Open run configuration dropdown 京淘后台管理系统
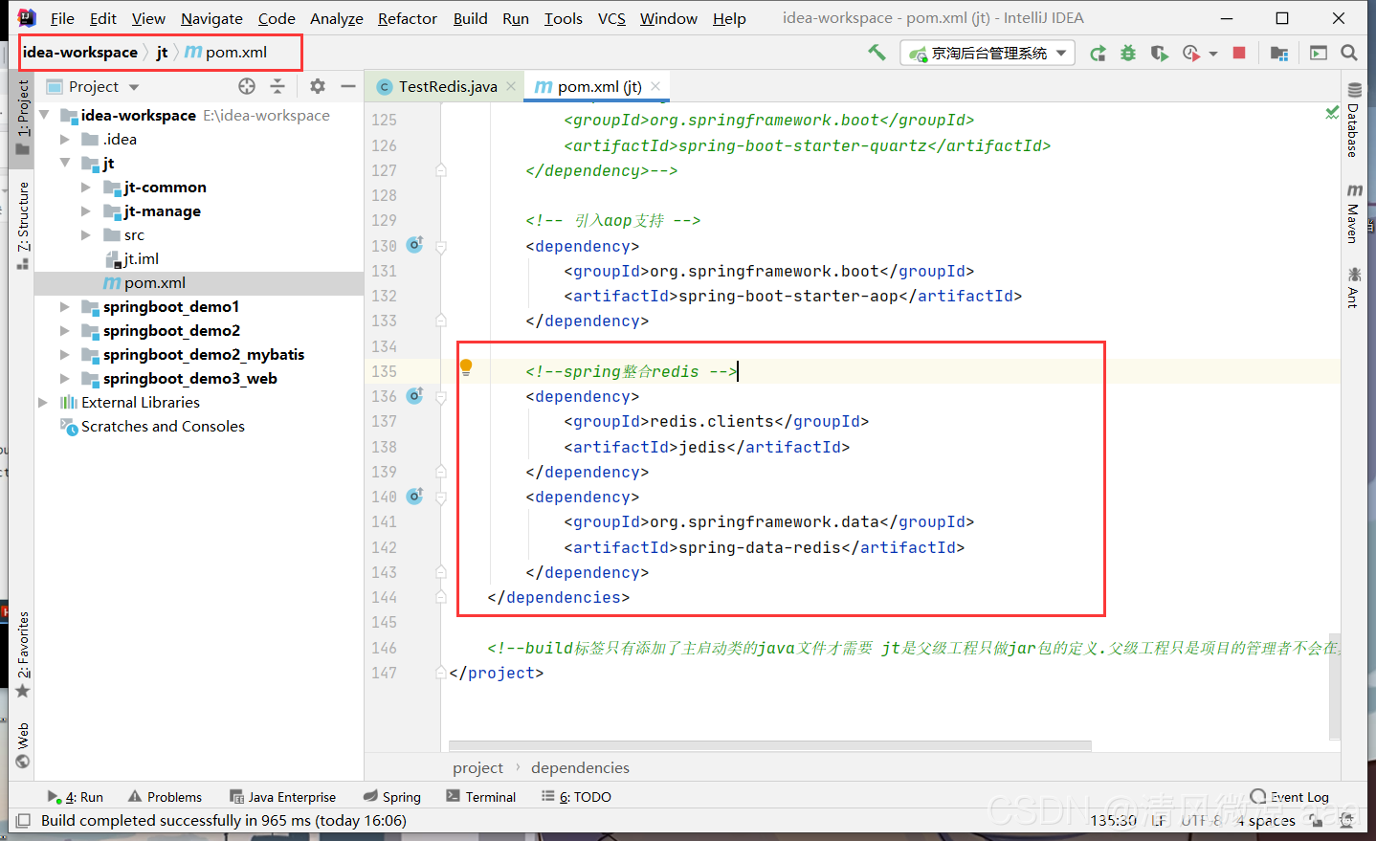 [988, 54]
